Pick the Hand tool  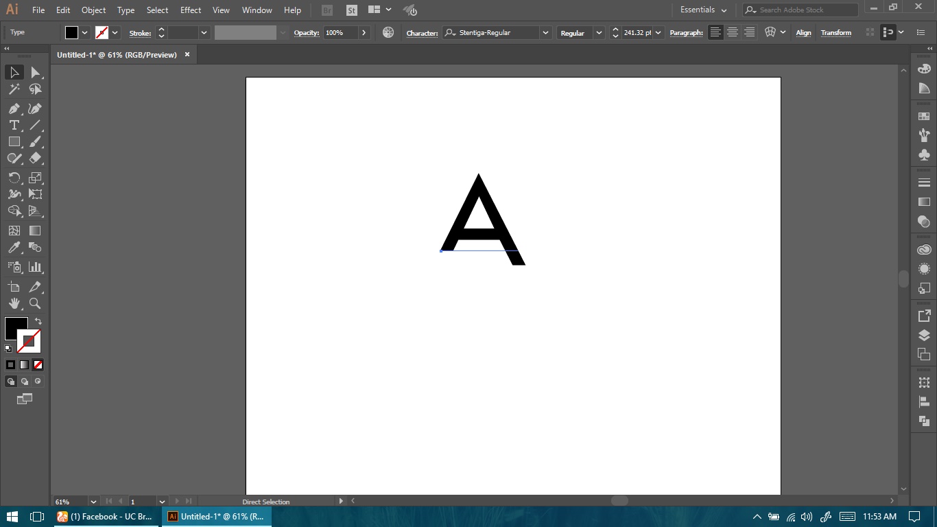(x=14, y=303)
